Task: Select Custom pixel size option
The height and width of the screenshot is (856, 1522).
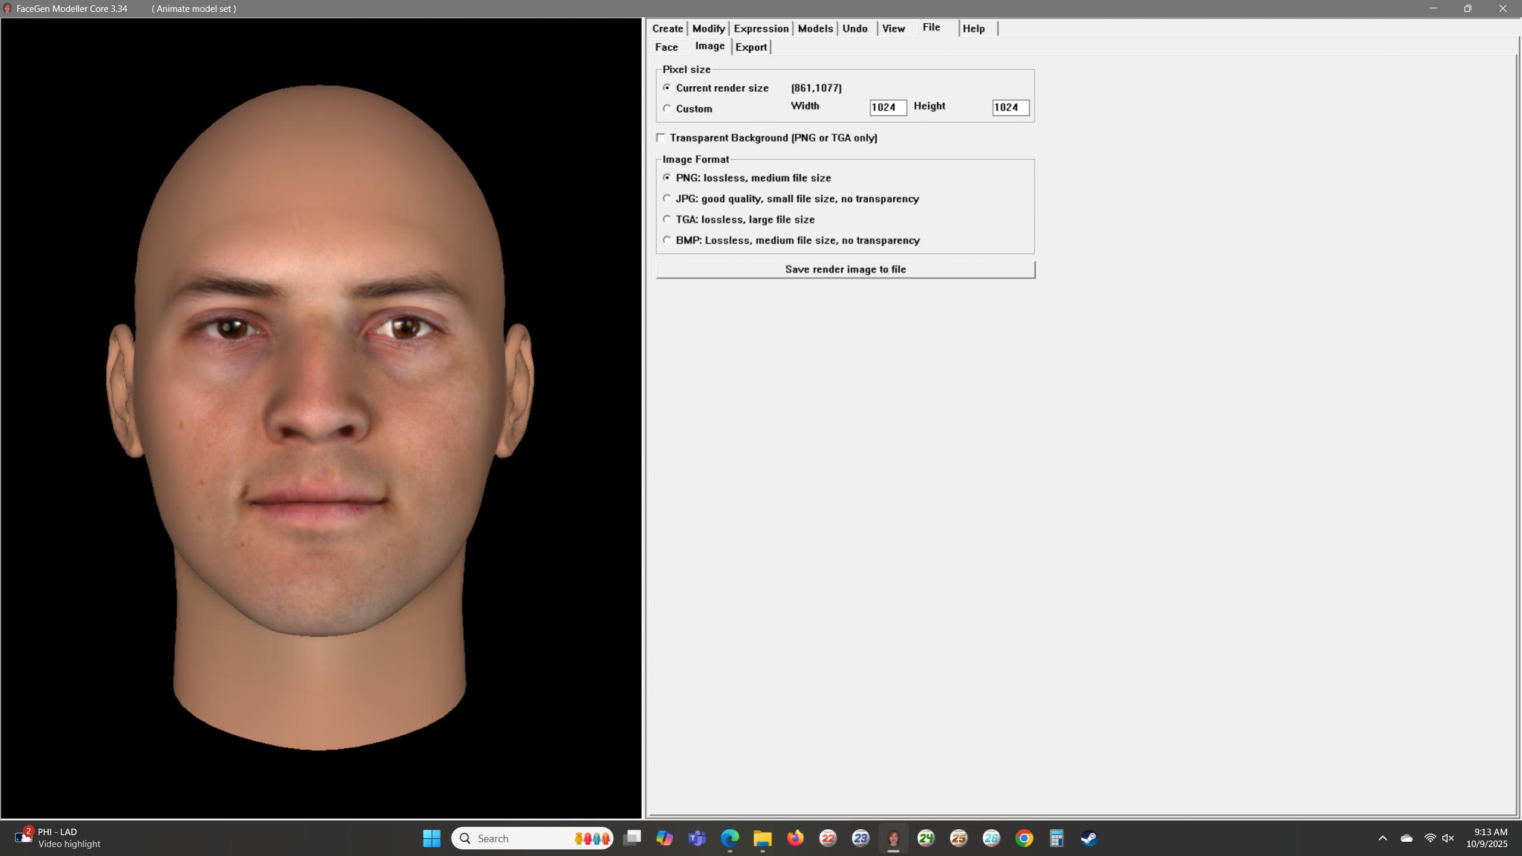Action: click(x=667, y=109)
